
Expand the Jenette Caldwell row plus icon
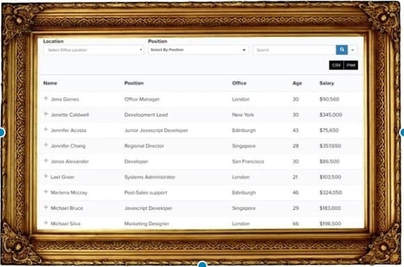point(46,114)
